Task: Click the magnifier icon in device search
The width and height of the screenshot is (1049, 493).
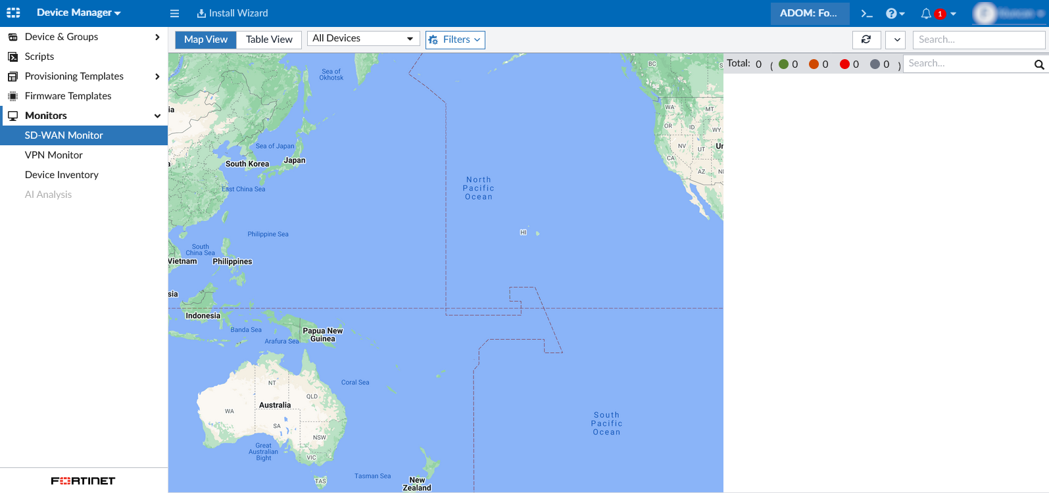Action: (x=1039, y=64)
